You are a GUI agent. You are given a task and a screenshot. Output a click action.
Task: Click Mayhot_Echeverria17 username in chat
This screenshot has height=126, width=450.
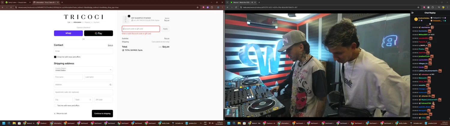[429, 100]
